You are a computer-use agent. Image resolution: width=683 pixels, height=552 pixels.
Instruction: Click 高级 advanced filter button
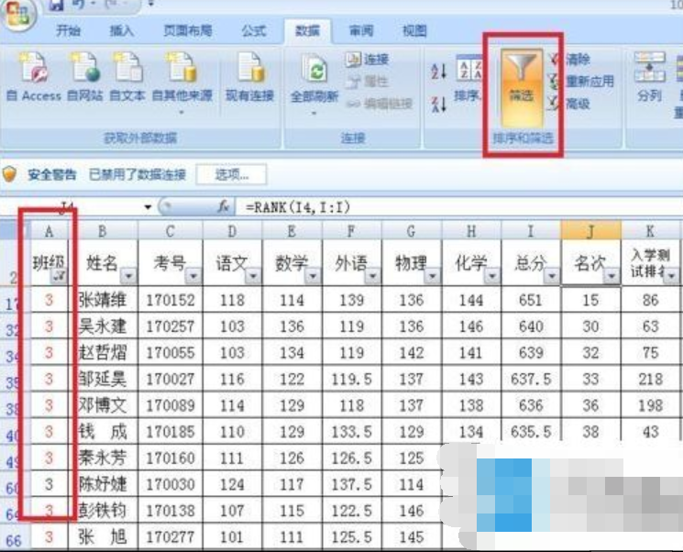[x=577, y=105]
